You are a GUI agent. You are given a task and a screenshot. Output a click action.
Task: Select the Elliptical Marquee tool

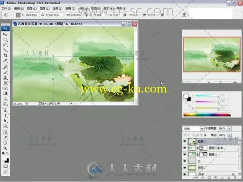tap(5, 40)
